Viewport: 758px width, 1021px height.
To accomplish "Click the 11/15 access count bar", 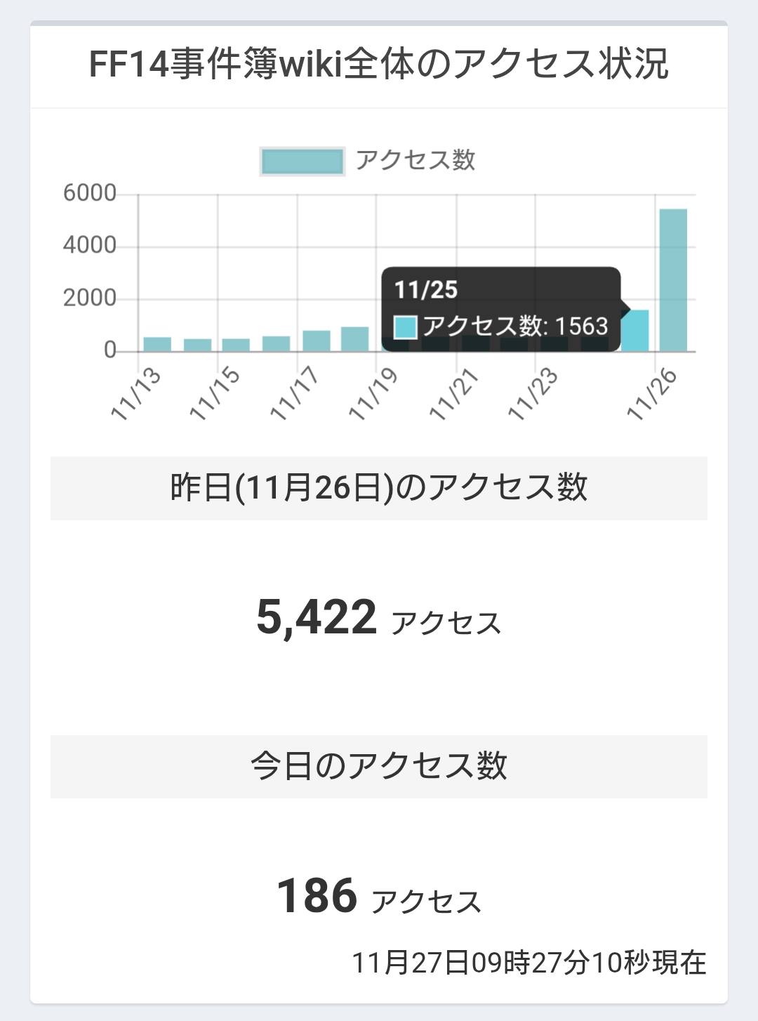I will coord(236,345).
